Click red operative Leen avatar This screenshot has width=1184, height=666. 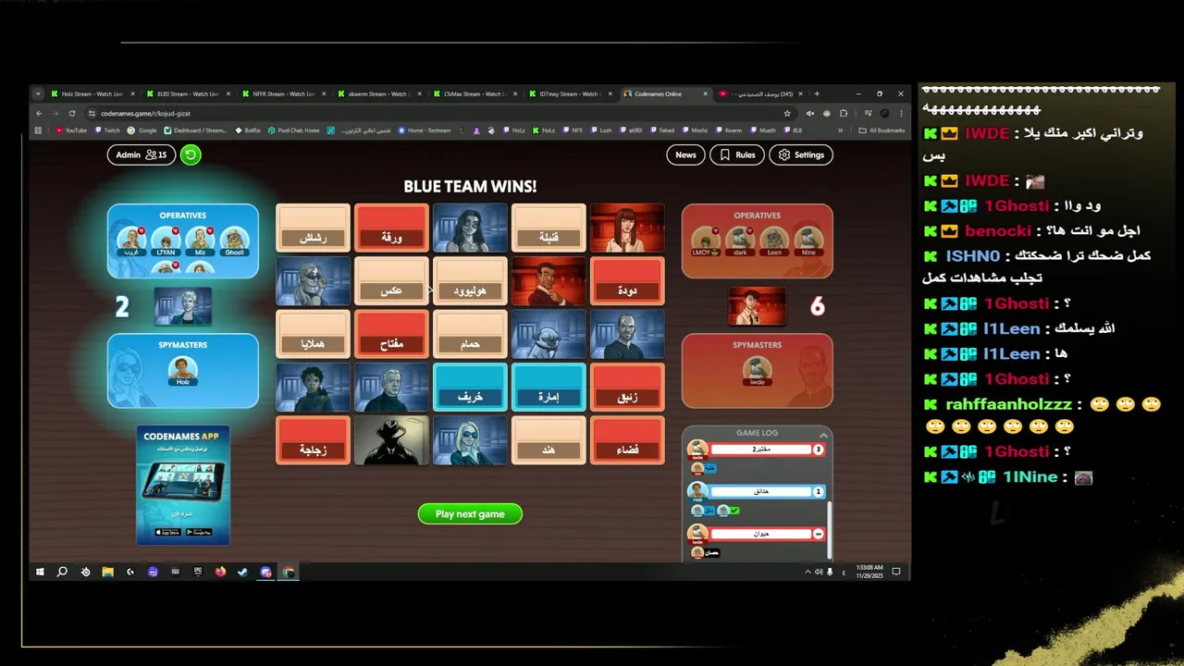point(774,240)
